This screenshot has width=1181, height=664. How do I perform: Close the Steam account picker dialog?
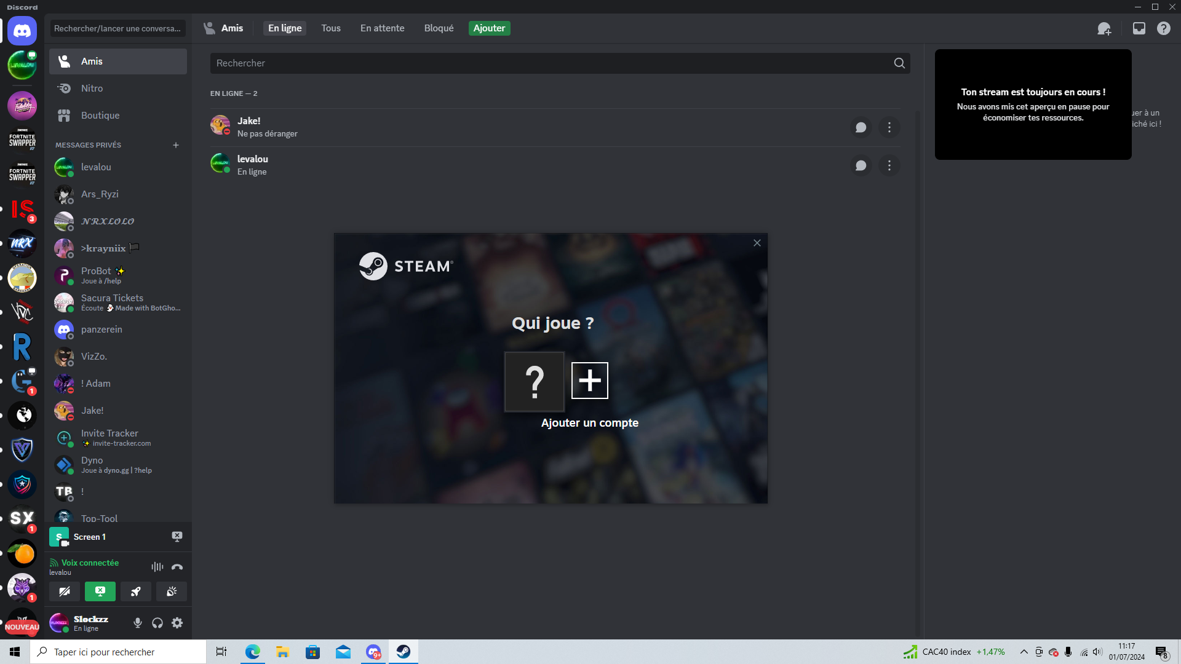coord(757,243)
